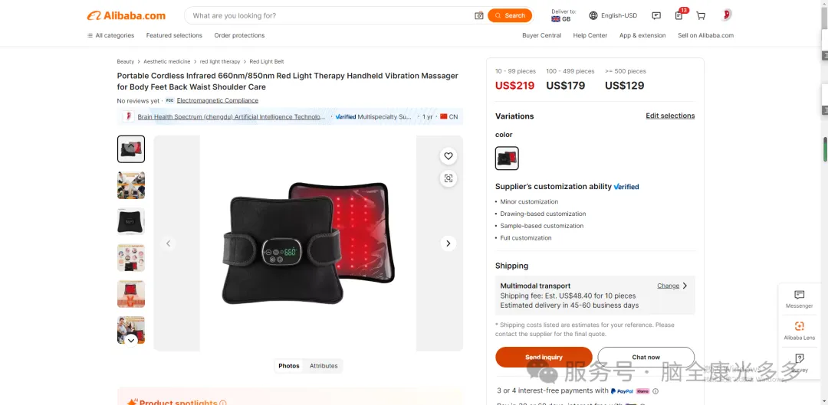The height and width of the screenshot is (405, 828).
Task: Open the user profile avatar
Action: 726,15
